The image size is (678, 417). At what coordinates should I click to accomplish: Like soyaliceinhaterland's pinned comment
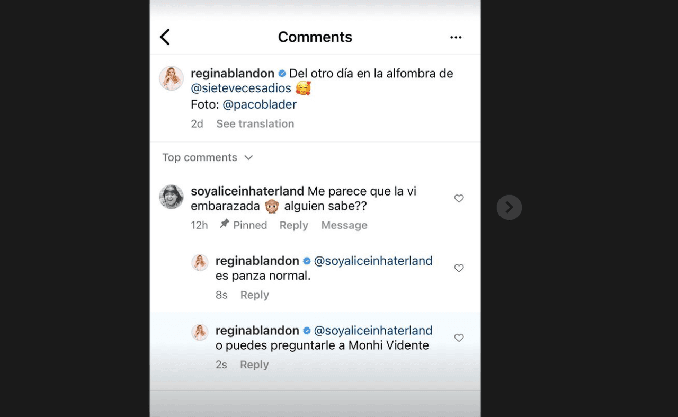coord(459,198)
